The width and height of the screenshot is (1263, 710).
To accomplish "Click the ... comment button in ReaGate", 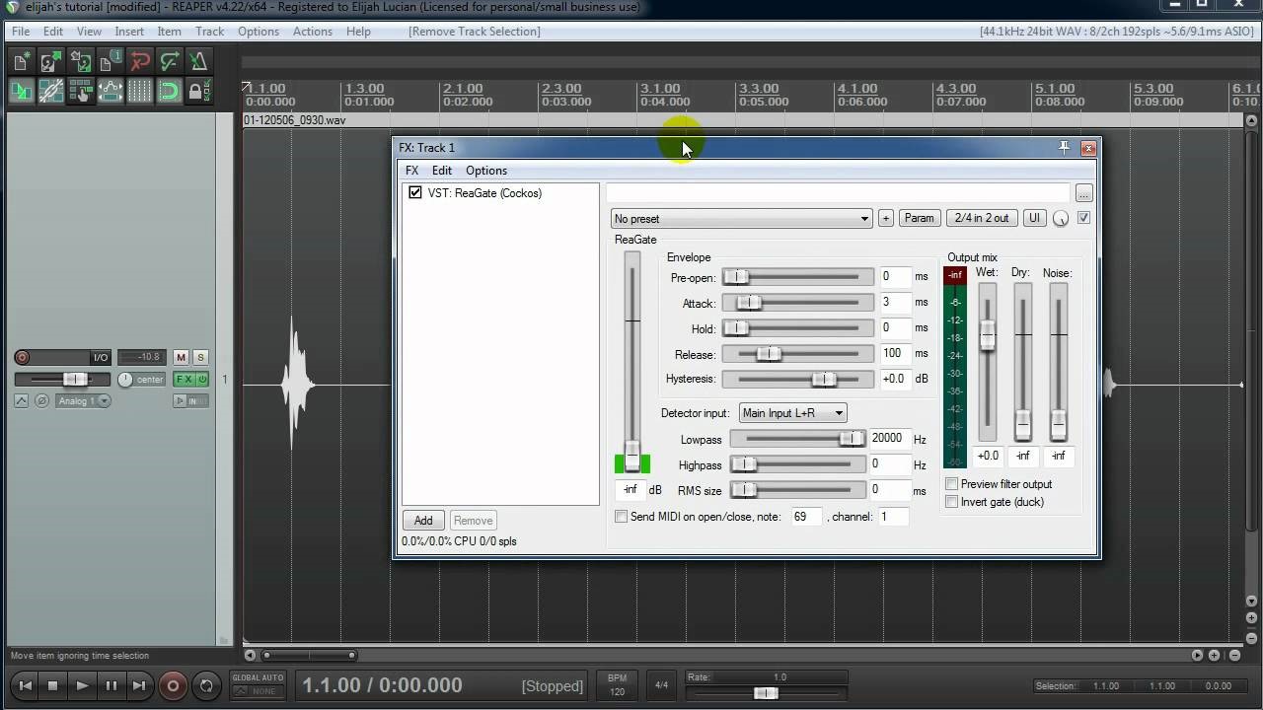I will point(1083,193).
